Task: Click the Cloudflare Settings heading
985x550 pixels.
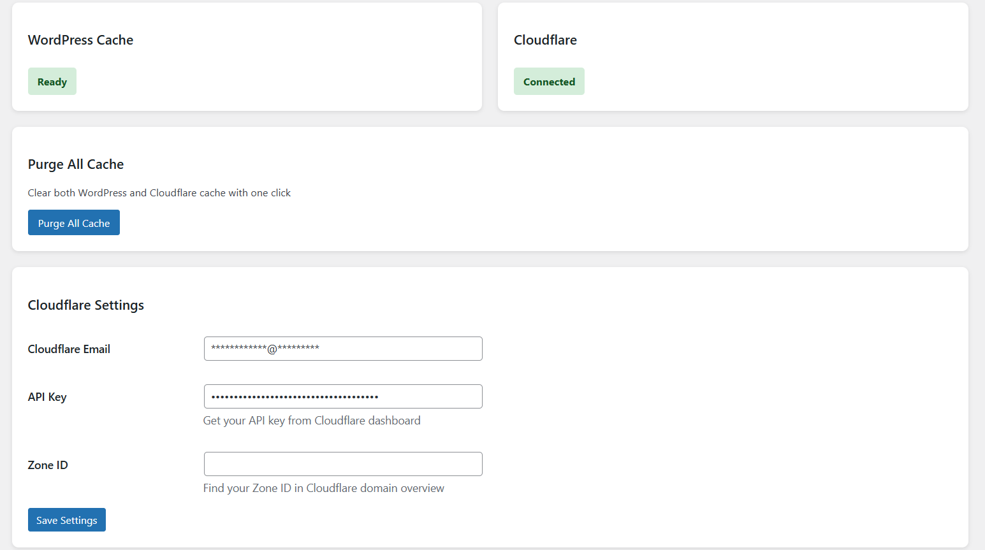Action: [86, 305]
